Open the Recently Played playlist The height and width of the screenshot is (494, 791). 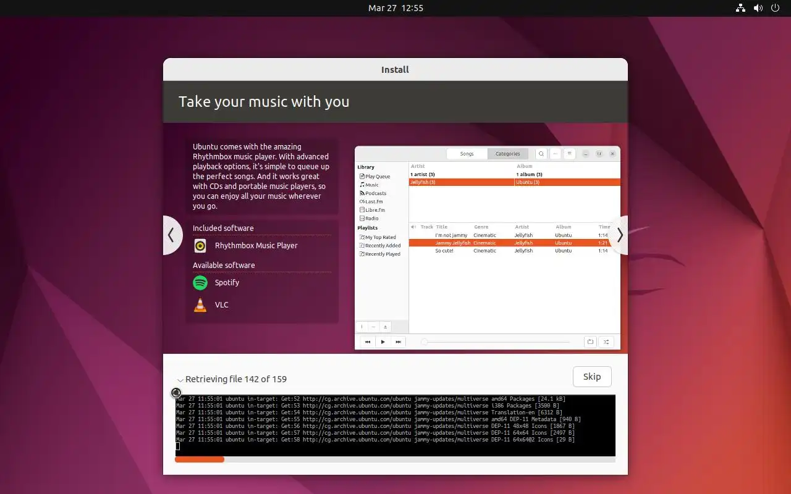point(380,254)
